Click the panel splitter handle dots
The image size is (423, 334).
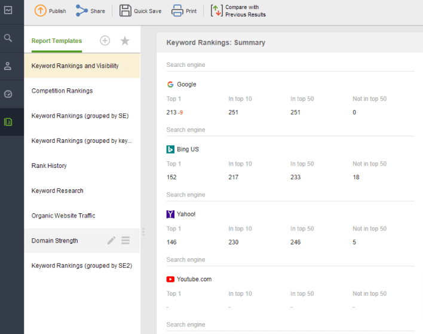coord(143,232)
